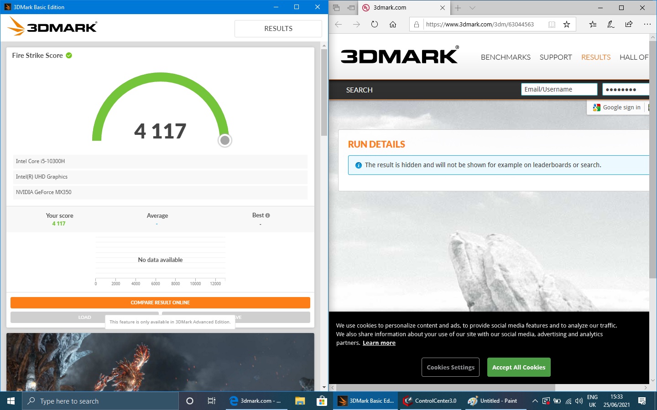Screen dimensions: 657x410
Task: Click the Fire Strike preview image
Action: pyautogui.click(x=160, y=362)
